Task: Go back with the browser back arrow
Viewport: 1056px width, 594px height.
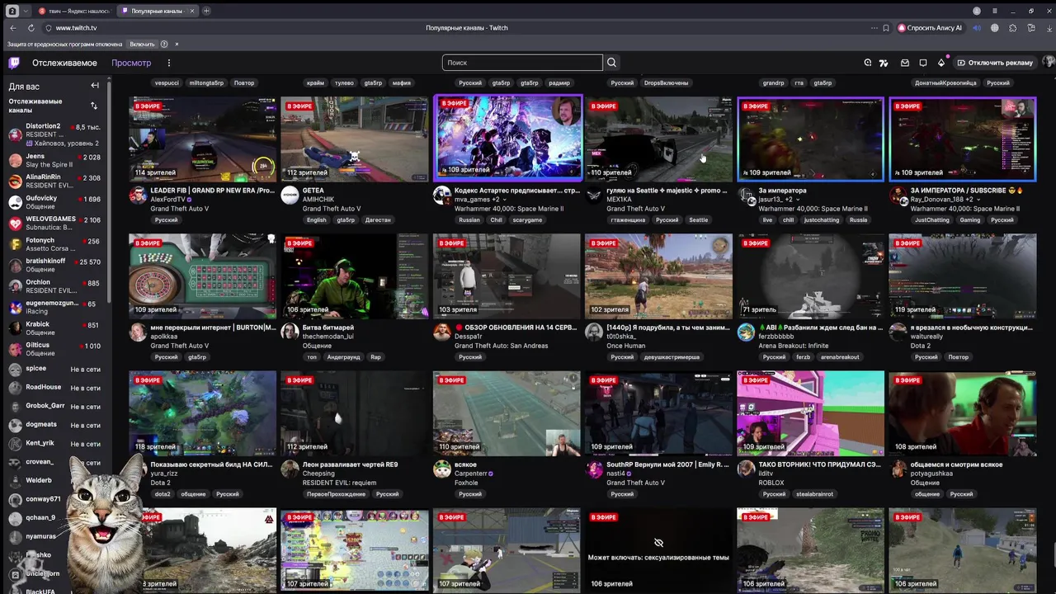Action: pyautogui.click(x=12, y=28)
